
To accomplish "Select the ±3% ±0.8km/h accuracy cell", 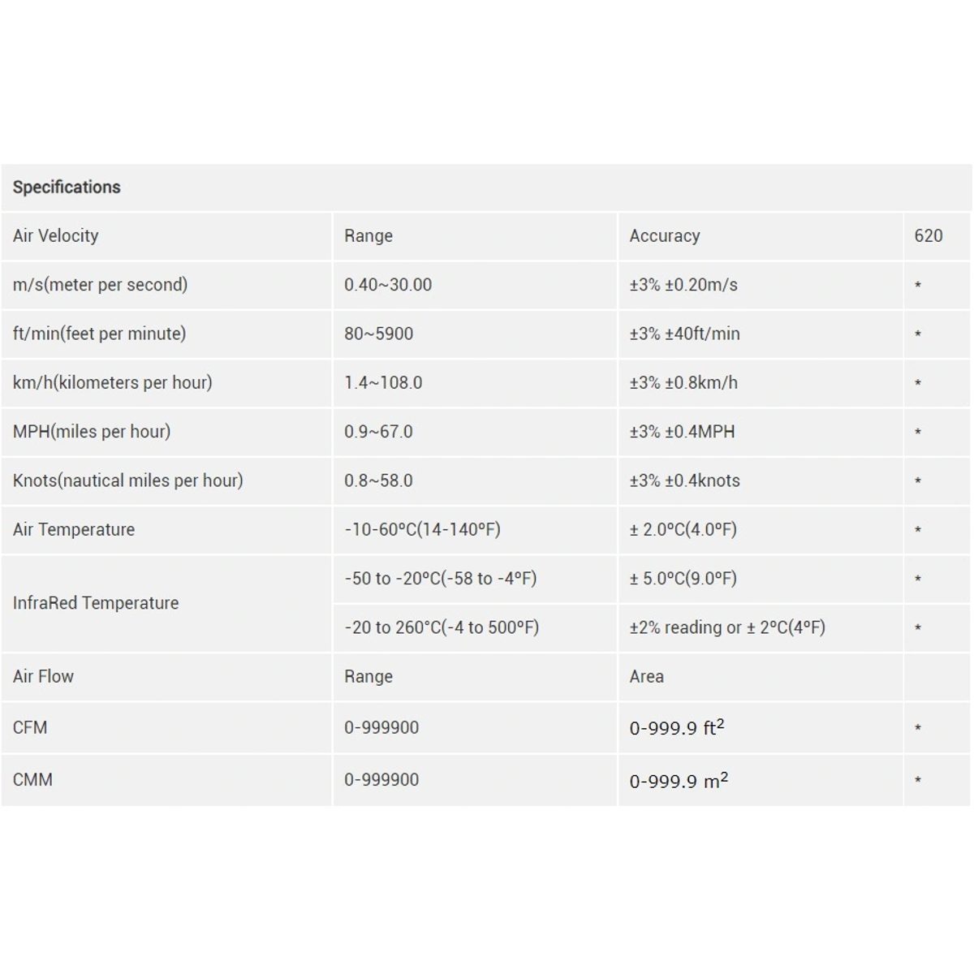I will (x=761, y=382).
